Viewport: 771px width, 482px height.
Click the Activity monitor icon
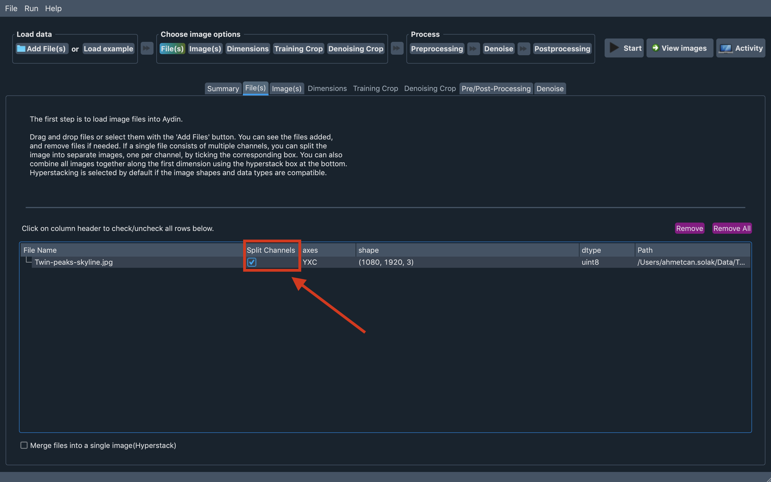[725, 49]
